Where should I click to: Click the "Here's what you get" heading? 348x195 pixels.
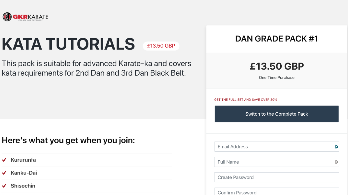click(x=68, y=140)
